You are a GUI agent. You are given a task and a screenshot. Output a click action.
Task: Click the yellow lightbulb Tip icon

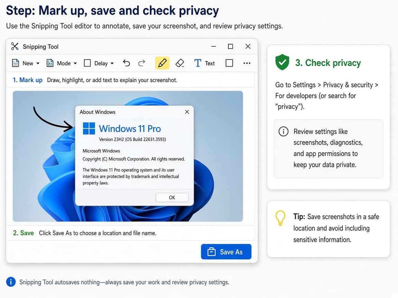[281, 218]
